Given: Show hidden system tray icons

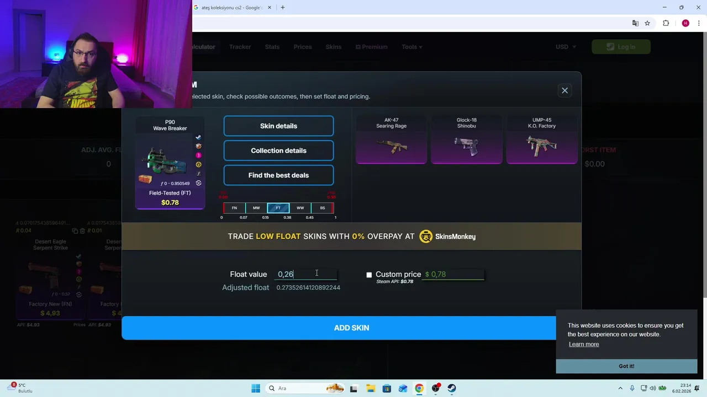Looking at the screenshot, I should 621,388.
